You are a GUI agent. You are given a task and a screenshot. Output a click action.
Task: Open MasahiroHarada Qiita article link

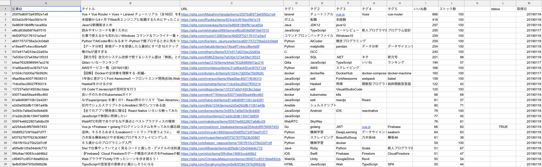click(x=228, y=14)
